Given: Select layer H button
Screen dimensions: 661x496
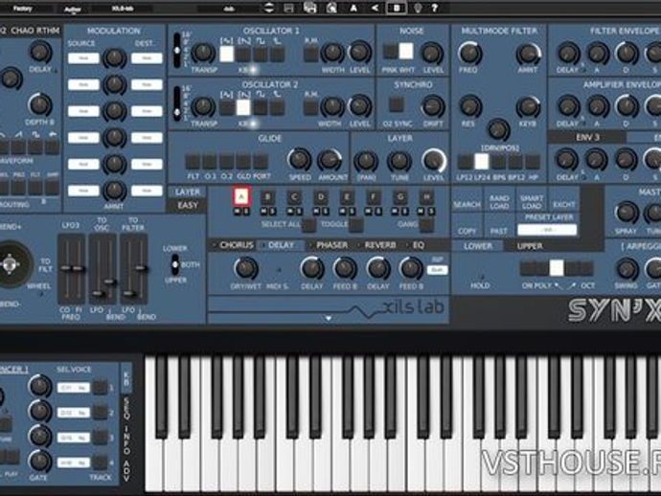Looking at the screenshot, I should (426, 197).
